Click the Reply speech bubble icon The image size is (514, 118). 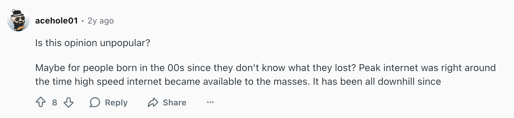95,102
